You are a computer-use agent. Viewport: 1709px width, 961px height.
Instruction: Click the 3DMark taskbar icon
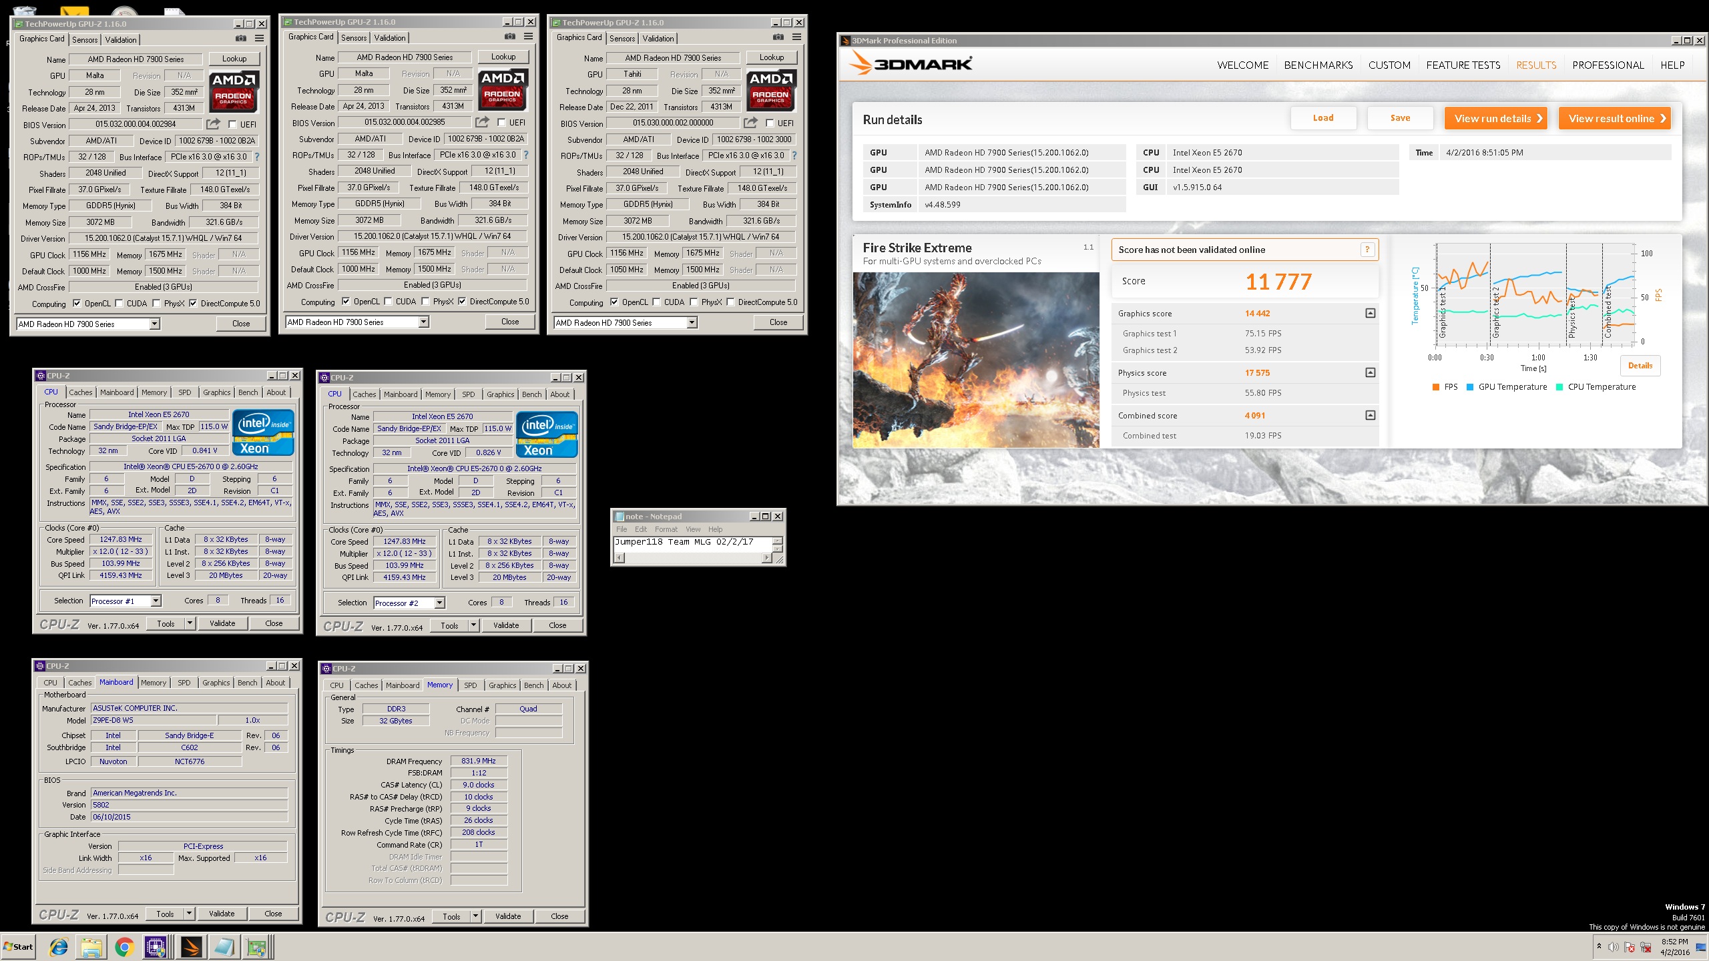pos(191,946)
